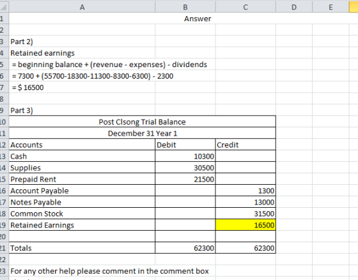The height and width of the screenshot is (280, 358).
Task: Select the 'Prepaid Rent' account cell
Action: click(82, 179)
